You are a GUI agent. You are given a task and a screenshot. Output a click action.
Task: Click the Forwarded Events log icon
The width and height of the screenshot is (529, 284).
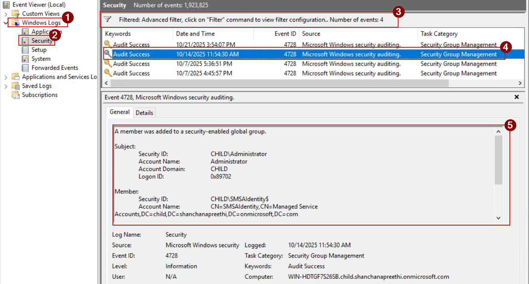coord(24,68)
